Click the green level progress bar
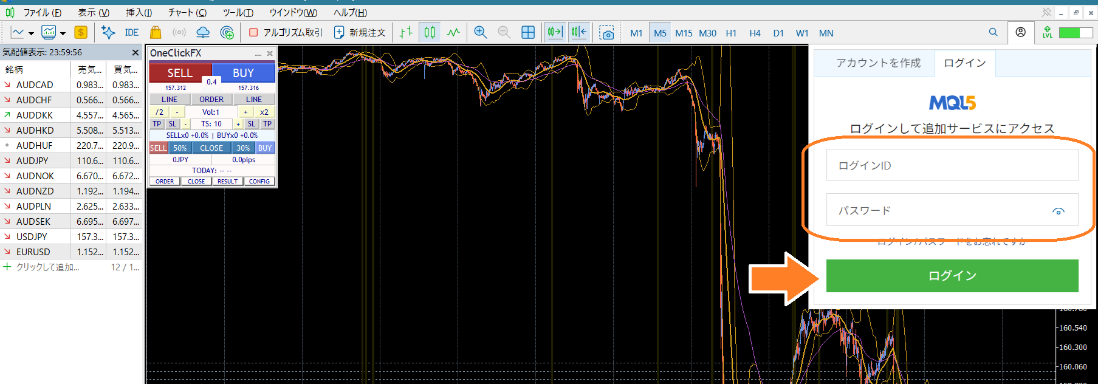1098x384 pixels. coord(1076,33)
